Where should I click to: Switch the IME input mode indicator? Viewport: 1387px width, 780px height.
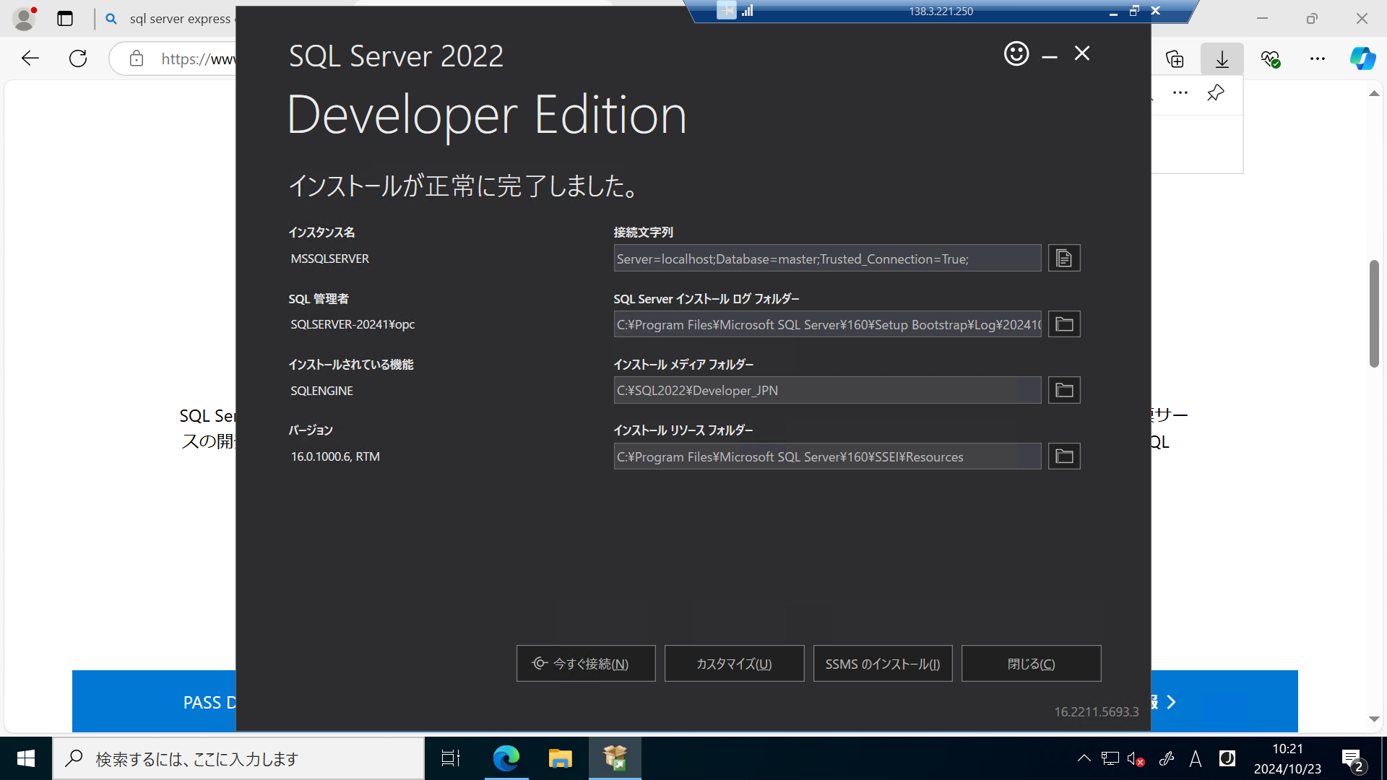[1196, 758]
